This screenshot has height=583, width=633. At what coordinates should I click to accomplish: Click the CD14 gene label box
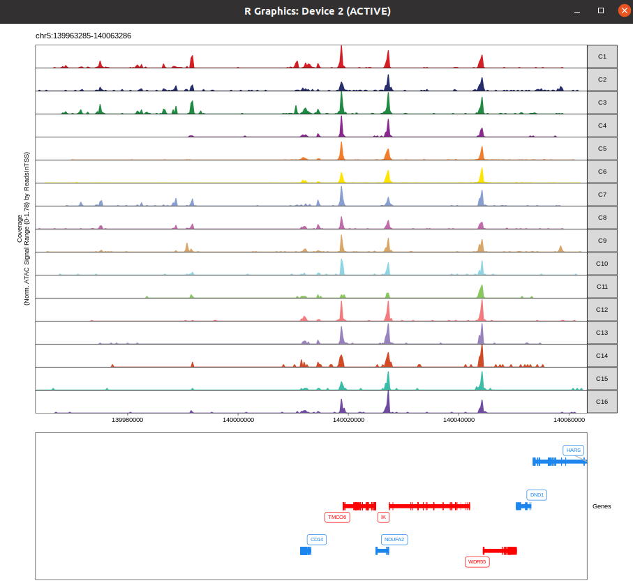tap(317, 539)
